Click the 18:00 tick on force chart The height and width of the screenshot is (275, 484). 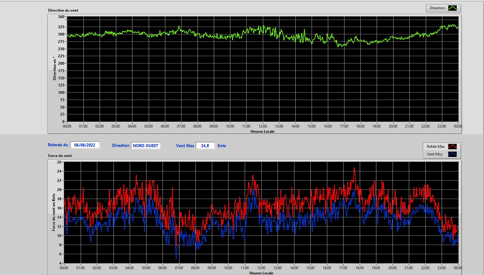359,268
